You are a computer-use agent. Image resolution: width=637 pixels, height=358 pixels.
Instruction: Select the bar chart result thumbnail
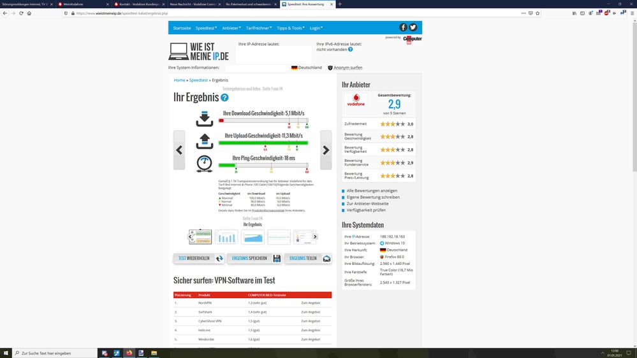pyautogui.click(x=226, y=236)
